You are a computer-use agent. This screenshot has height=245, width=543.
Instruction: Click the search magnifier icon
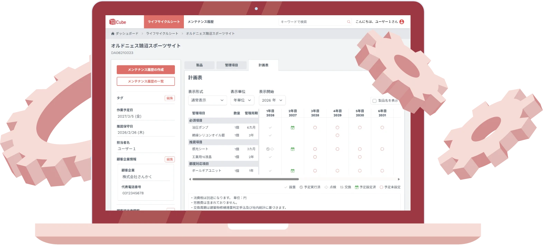(x=348, y=22)
